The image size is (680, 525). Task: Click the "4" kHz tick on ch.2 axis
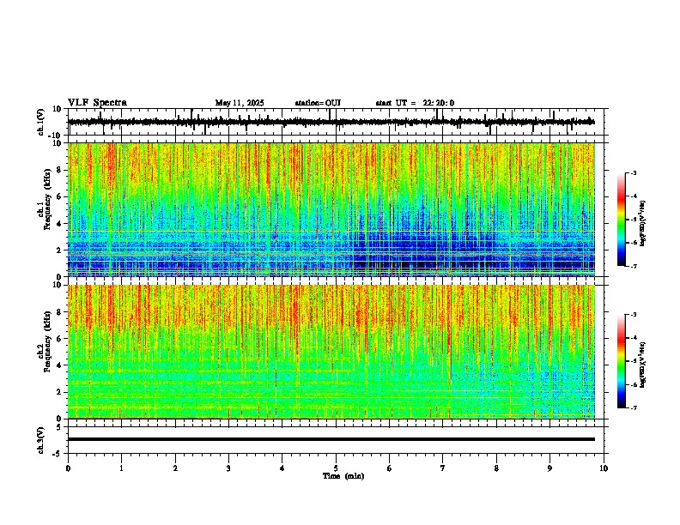click(x=59, y=365)
